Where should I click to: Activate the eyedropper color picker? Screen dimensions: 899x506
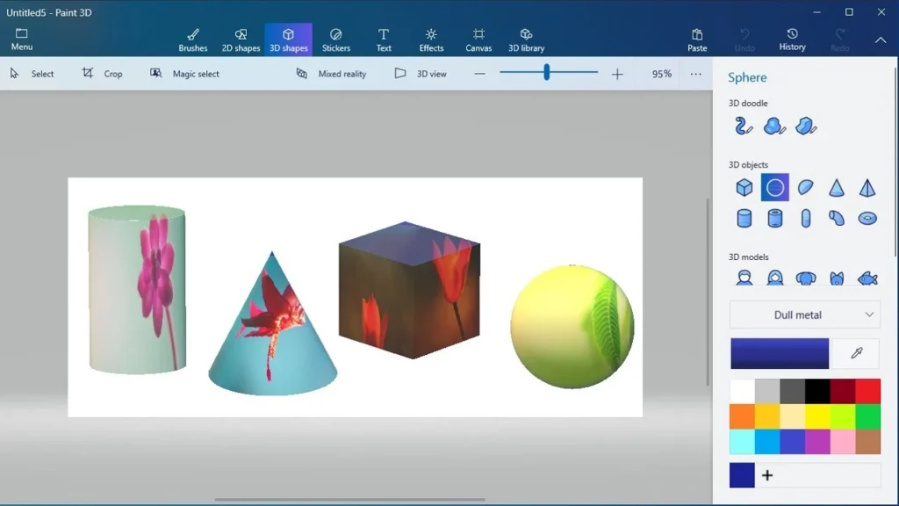click(857, 353)
